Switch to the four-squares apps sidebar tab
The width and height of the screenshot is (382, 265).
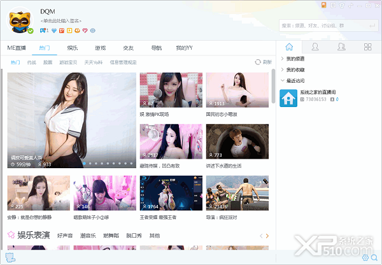367,47
